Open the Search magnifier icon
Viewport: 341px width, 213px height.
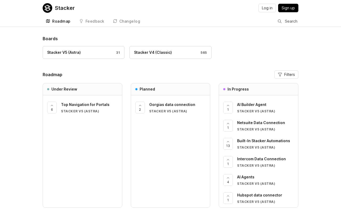pyautogui.click(x=280, y=21)
